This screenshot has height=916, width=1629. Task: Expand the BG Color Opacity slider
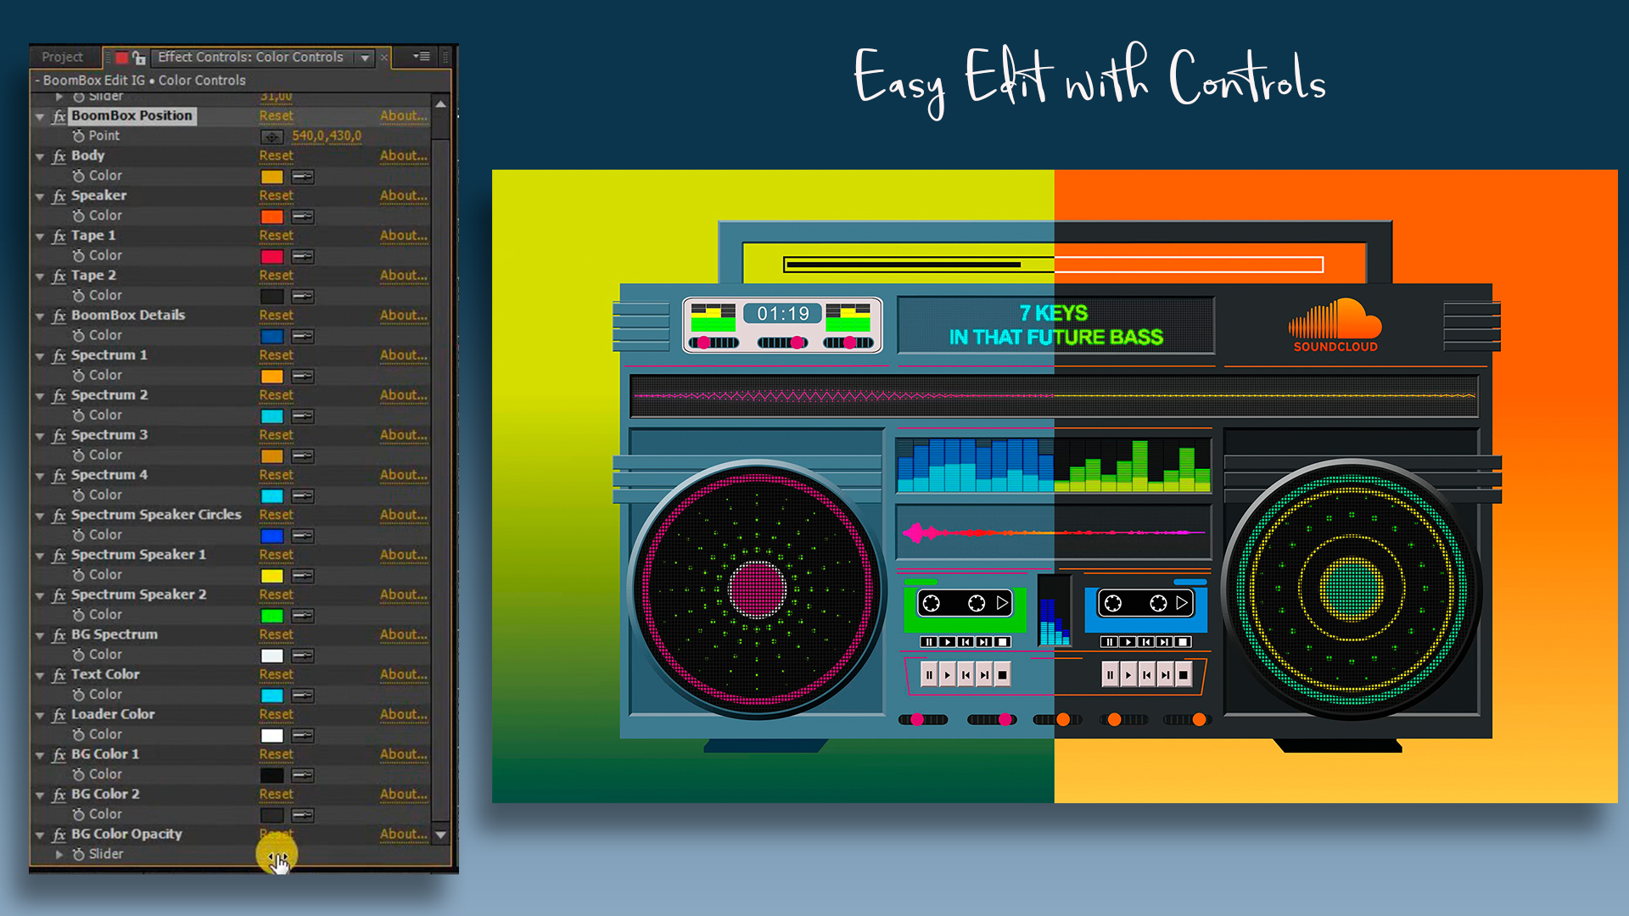point(59,853)
